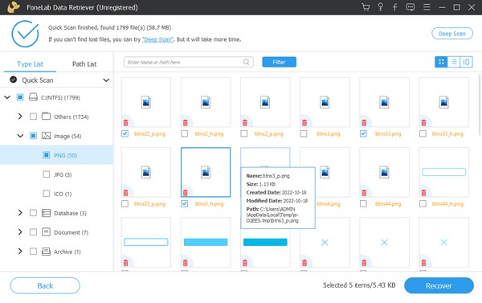Switch to thumbnail grid view
Viewport: 482px width, 303px height.
pyautogui.click(x=441, y=62)
